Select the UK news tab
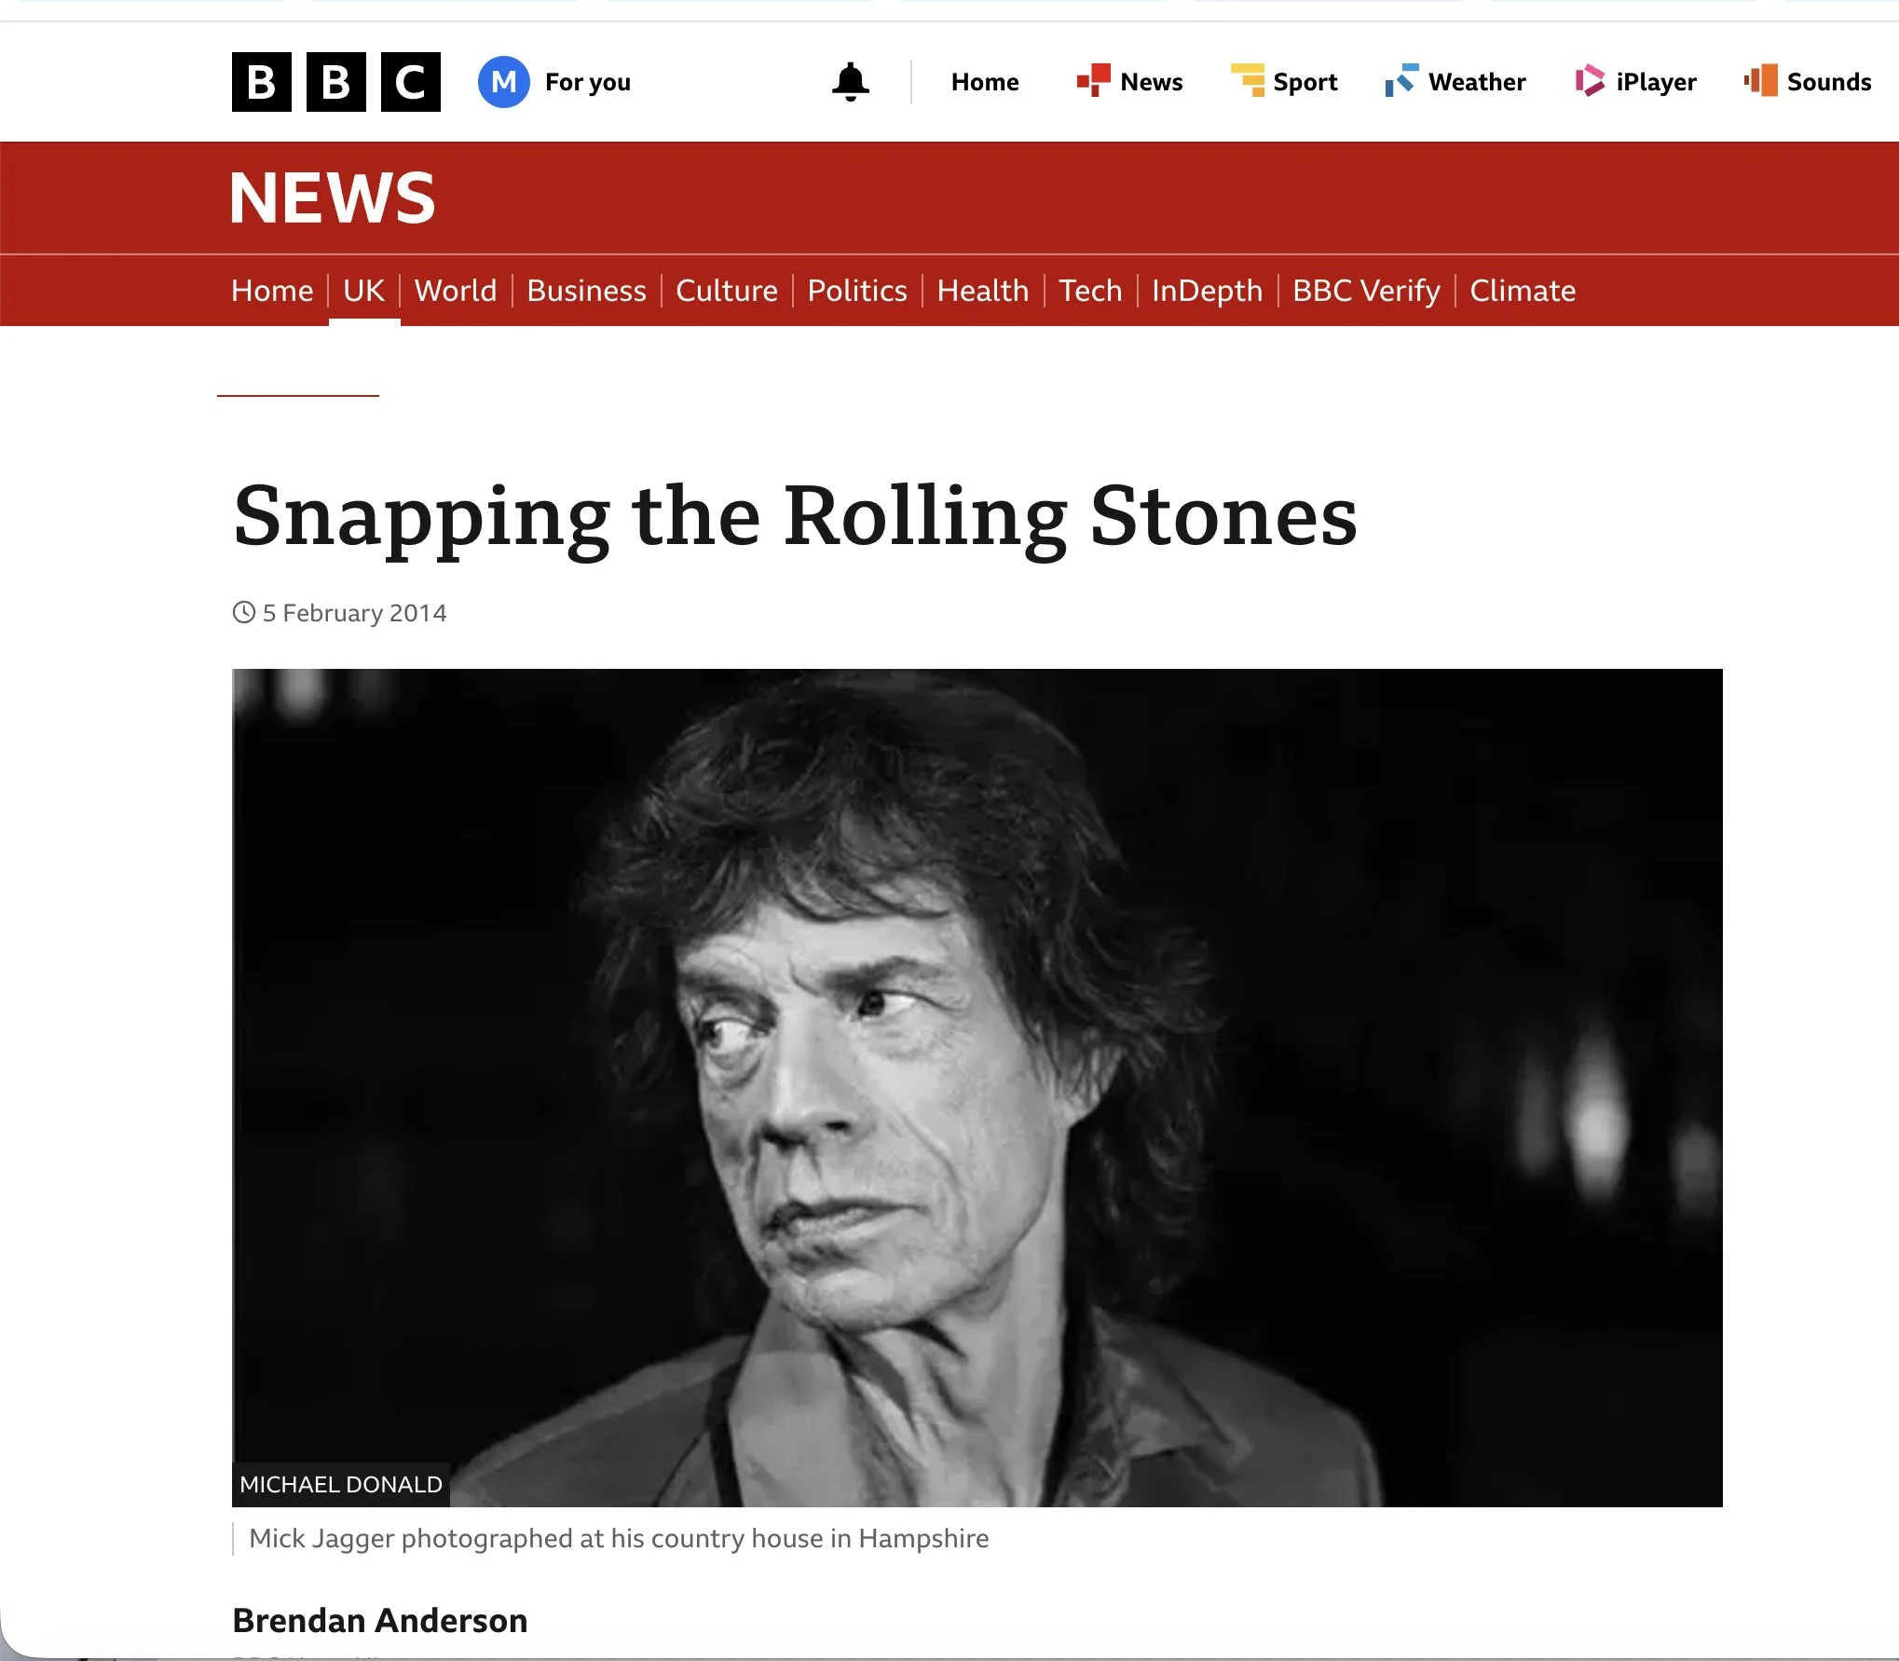This screenshot has height=1661, width=1899. 363,291
